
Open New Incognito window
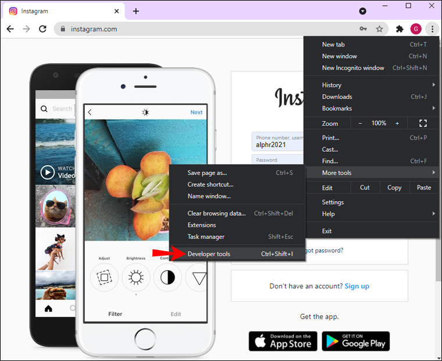pos(371,67)
